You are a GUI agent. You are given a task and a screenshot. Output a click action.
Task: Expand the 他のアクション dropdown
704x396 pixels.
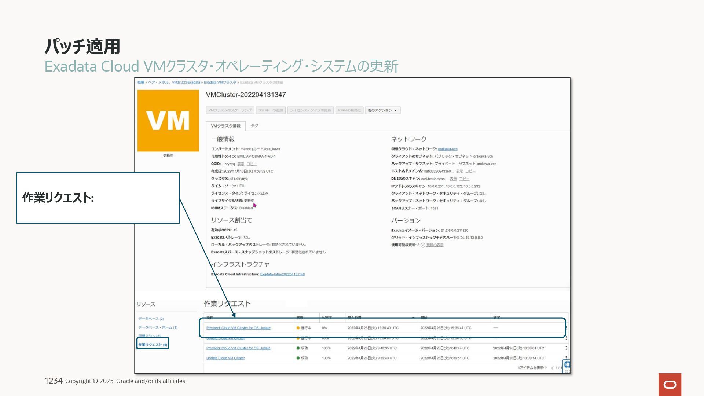click(x=382, y=110)
